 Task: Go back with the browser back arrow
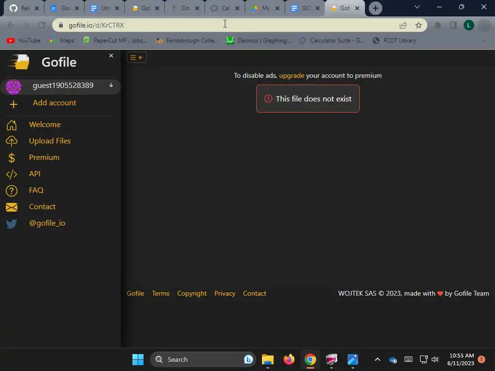point(11,25)
